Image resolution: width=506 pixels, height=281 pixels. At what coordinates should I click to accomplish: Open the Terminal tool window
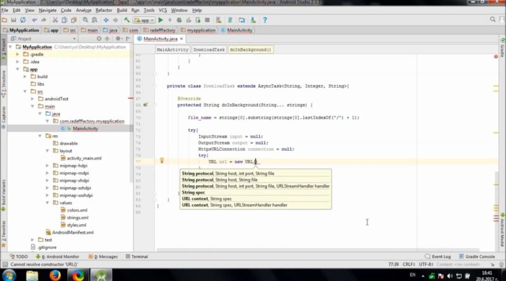coord(137,256)
